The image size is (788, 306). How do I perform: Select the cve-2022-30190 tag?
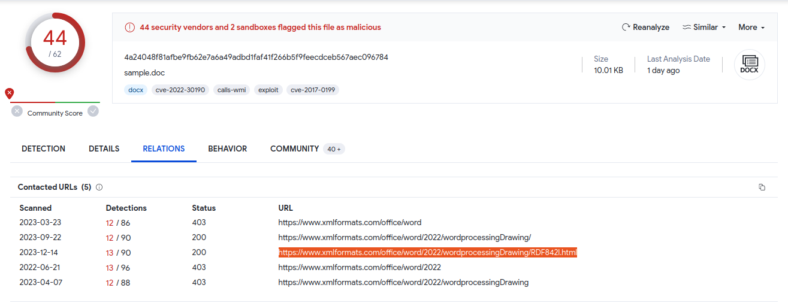click(180, 90)
